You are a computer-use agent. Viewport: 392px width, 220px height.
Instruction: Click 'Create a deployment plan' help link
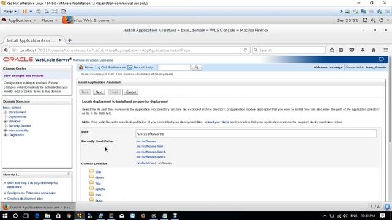click(x=25, y=199)
